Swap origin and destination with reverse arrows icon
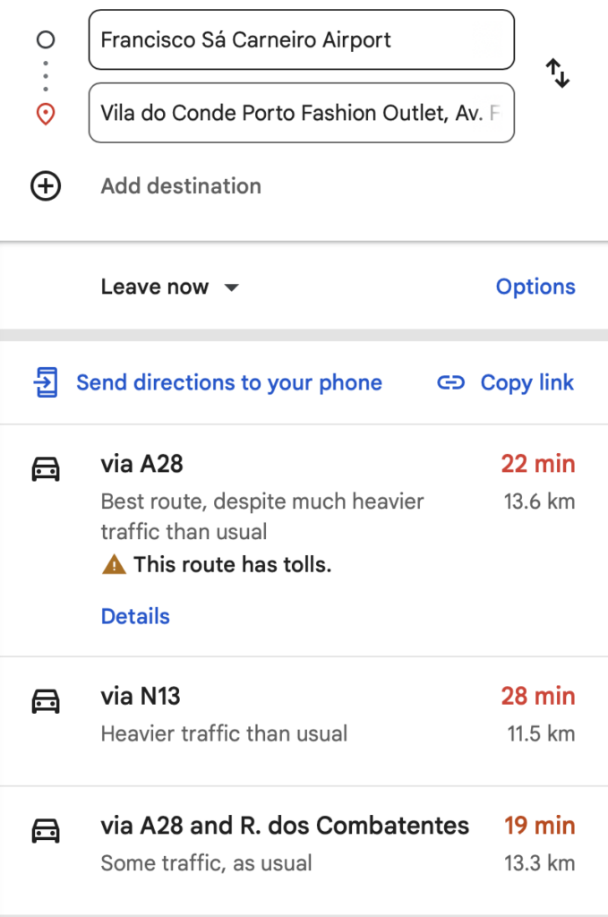This screenshot has height=917, width=608. 558,73
